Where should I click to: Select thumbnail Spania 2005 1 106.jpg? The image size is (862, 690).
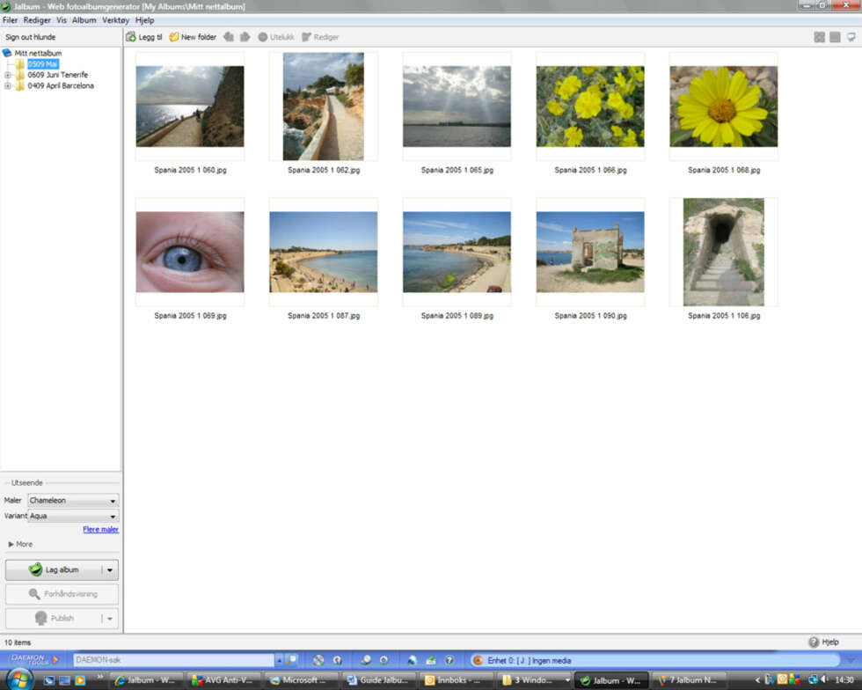click(723, 252)
